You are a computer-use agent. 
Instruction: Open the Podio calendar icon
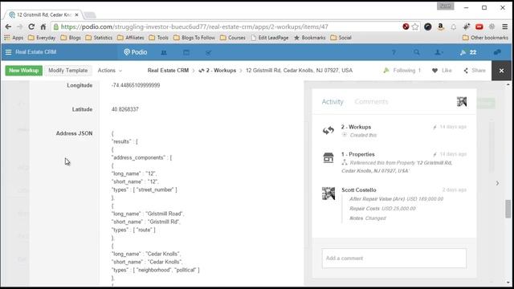[186, 52]
